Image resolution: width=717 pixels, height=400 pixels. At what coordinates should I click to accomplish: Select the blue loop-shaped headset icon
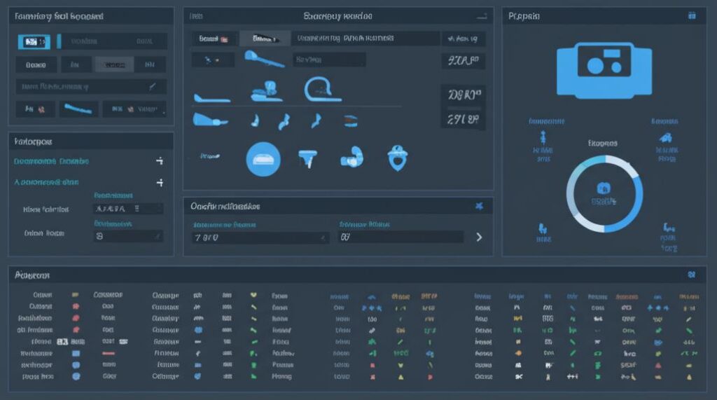click(322, 90)
